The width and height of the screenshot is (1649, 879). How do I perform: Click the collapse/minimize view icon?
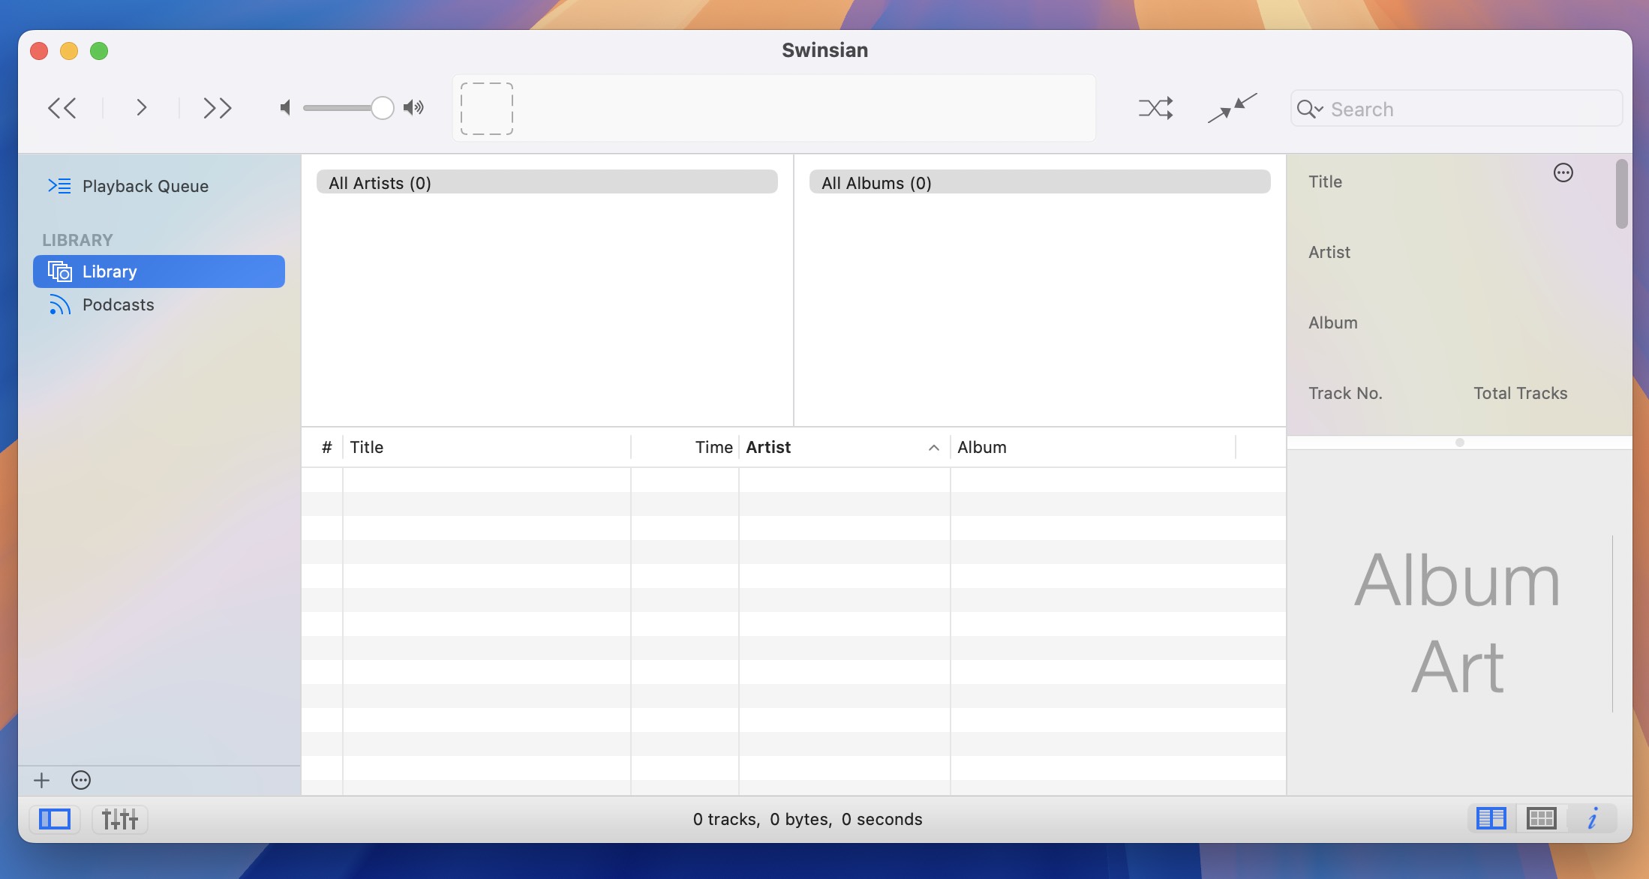(1231, 107)
